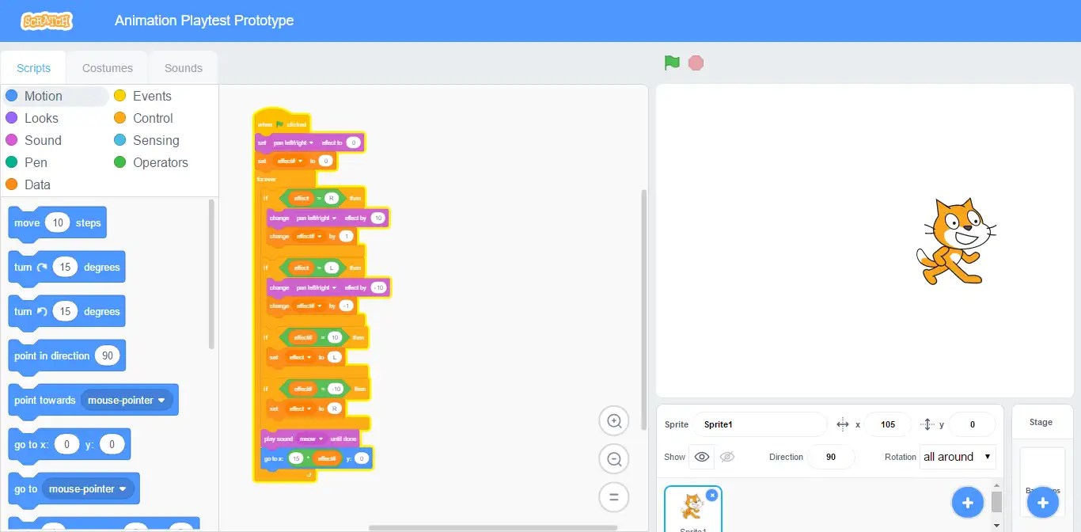
Task: Click the 10 value in move steps block
Action: pyautogui.click(x=58, y=222)
